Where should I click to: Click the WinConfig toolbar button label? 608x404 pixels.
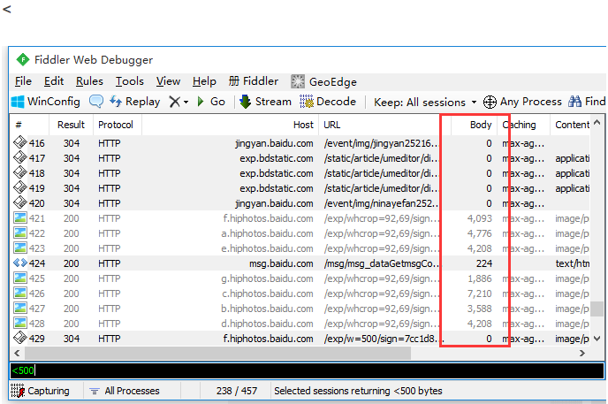click(54, 102)
